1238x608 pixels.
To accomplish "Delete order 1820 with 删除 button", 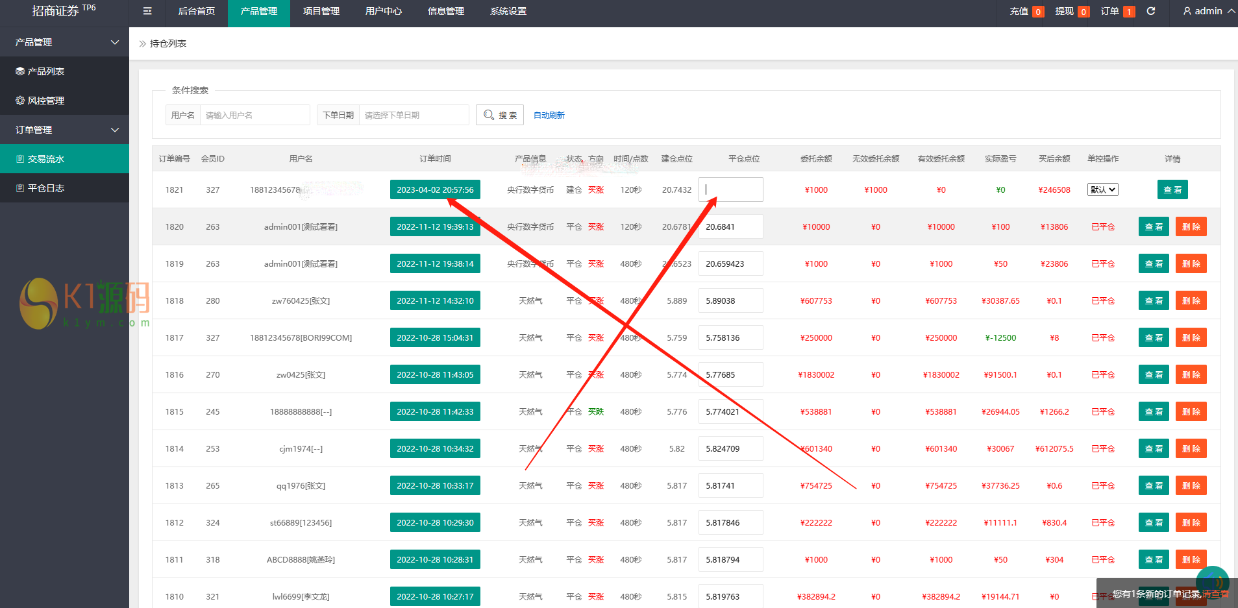I will tap(1191, 226).
